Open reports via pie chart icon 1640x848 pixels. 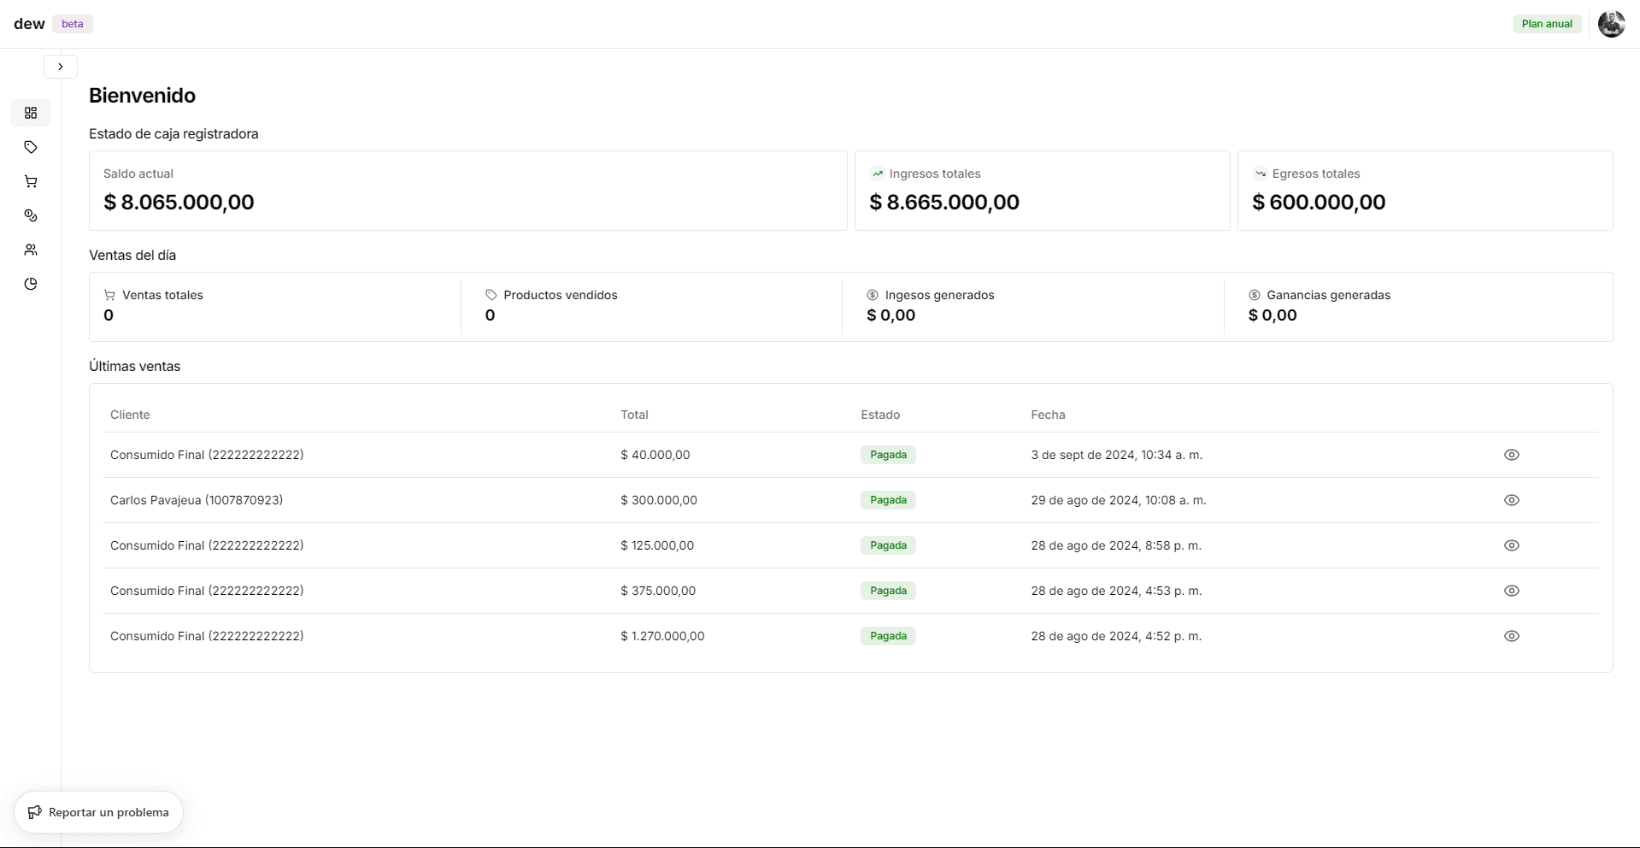click(x=31, y=284)
